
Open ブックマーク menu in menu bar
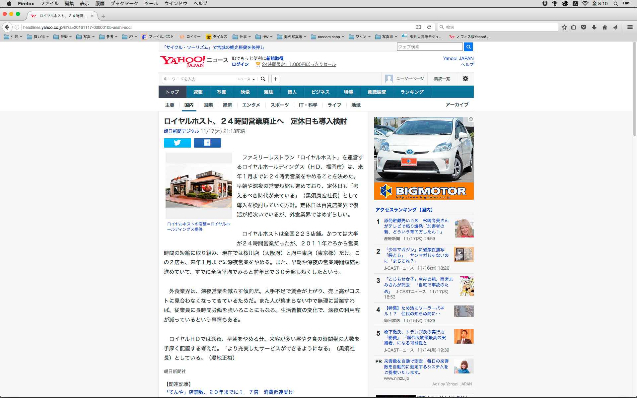tap(124, 4)
